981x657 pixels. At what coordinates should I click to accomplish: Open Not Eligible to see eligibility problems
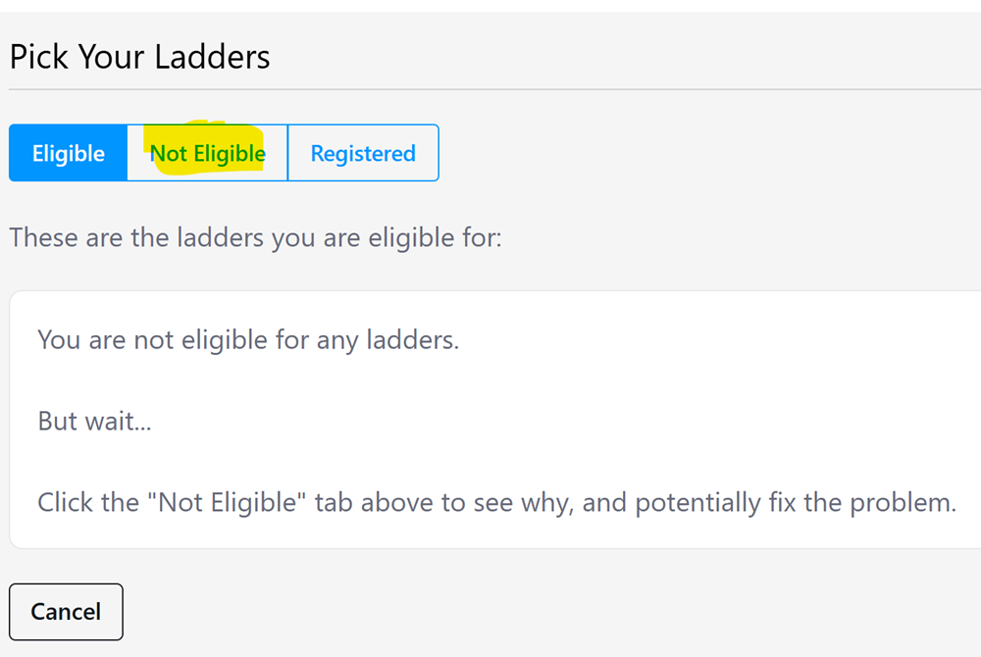pyautogui.click(x=206, y=153)
